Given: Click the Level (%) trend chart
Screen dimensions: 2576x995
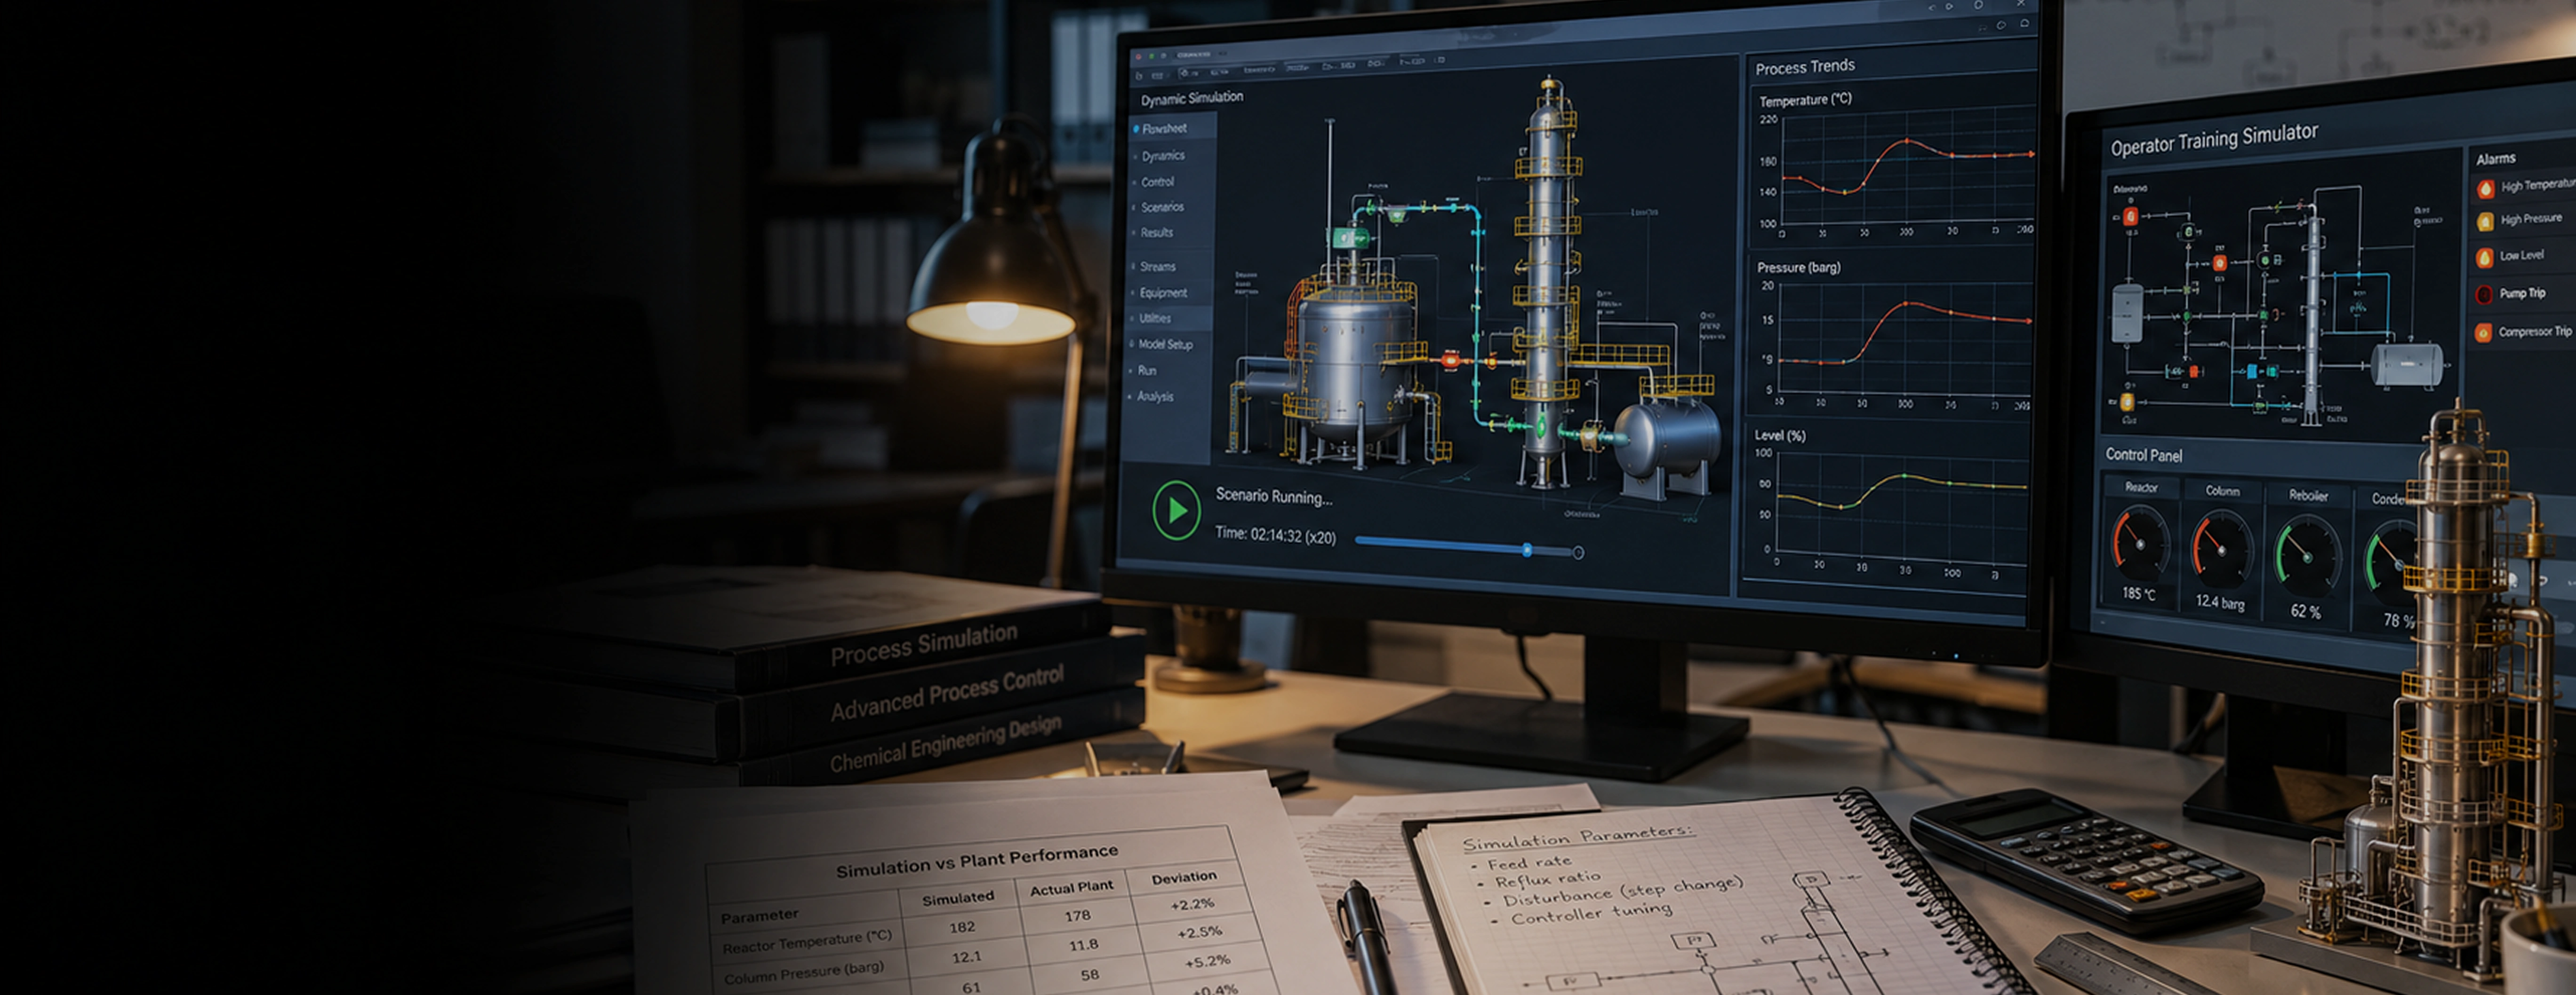Looking at the screenshot, I should [x=1888, y=505].
